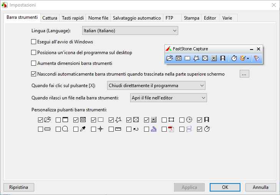Uncheck the box beside scrolling window icon
280x195 pixels.
tap(147, 120)
